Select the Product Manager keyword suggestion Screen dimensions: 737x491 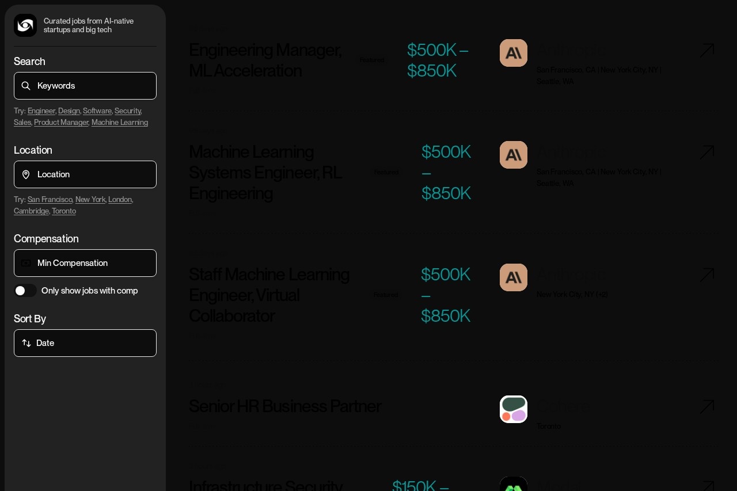point(61,123)
